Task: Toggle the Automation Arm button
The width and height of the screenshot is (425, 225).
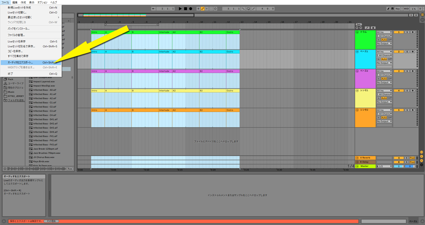Action: pyautogui.click(x=203, y=8)
